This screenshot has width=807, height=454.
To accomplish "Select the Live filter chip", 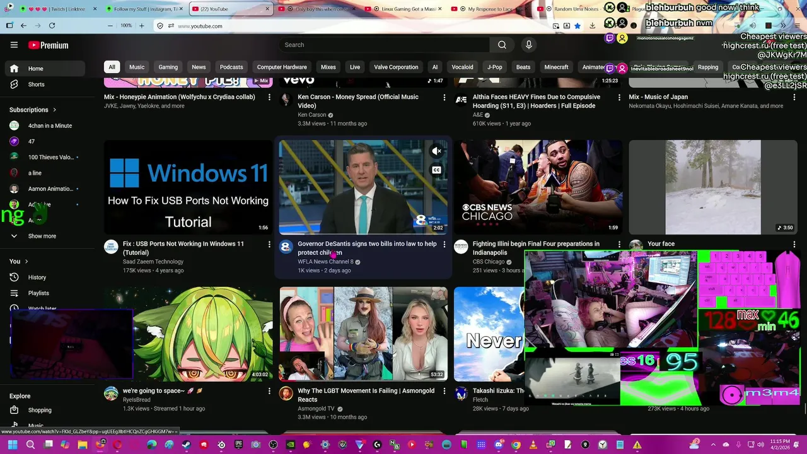I will click(x=355, y=67).
